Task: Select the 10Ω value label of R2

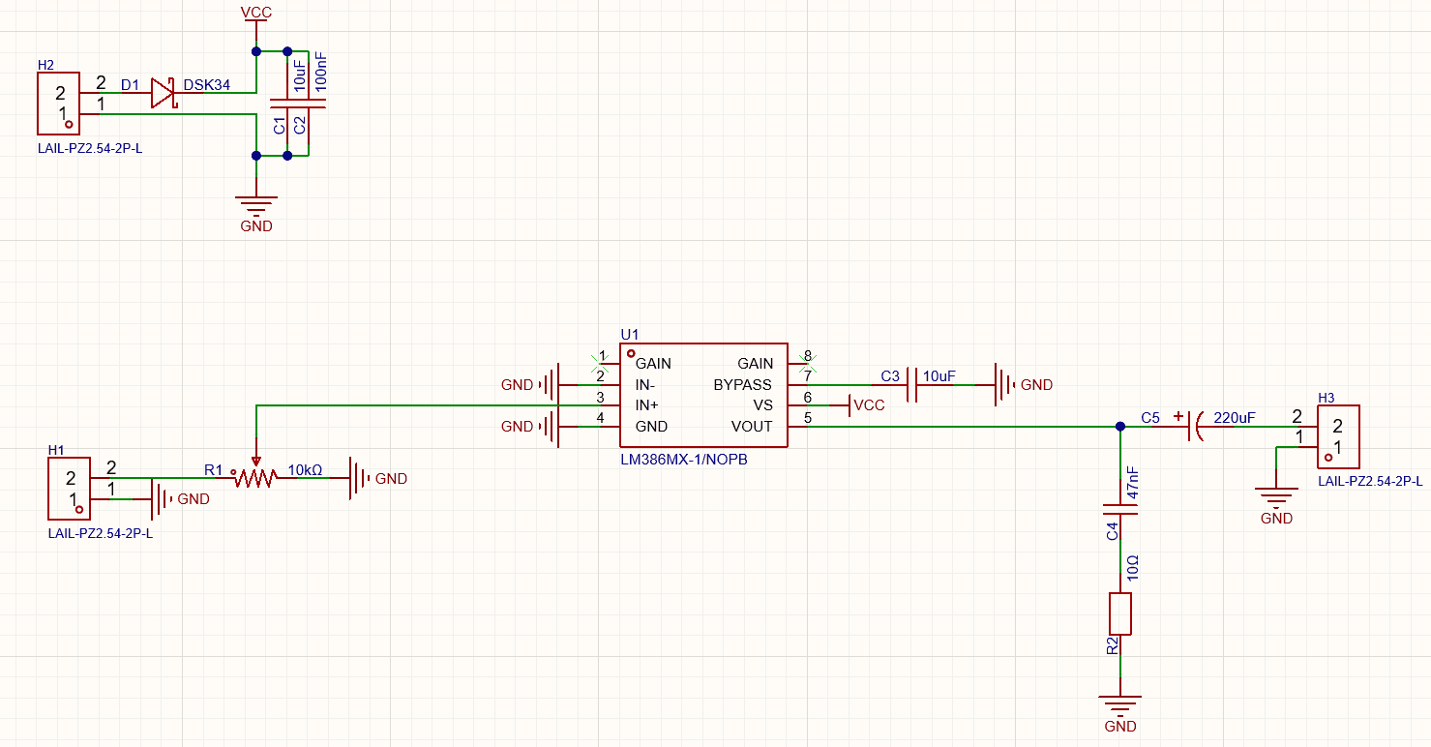Action: click(1132, 568)
